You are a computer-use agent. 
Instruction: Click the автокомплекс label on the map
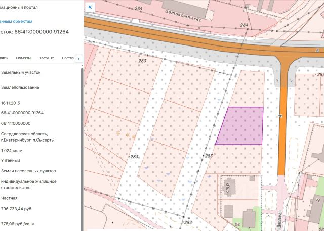click(x=183, y=15)
